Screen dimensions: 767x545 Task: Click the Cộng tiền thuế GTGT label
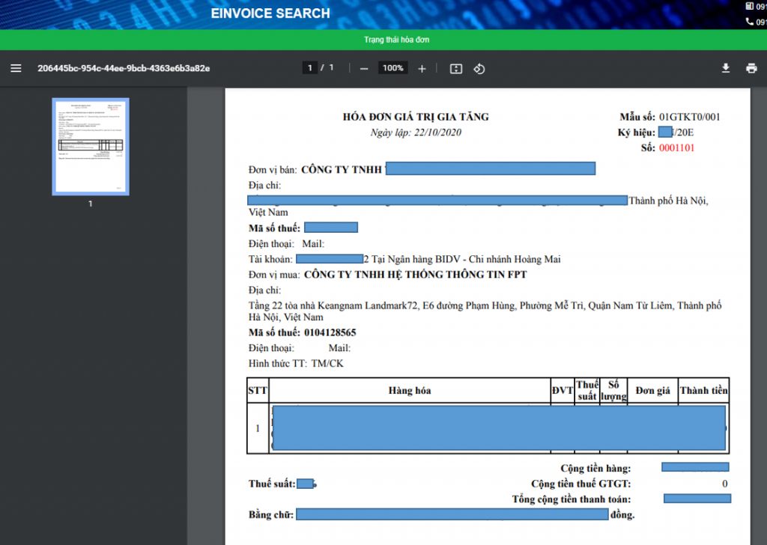point(581,484)
